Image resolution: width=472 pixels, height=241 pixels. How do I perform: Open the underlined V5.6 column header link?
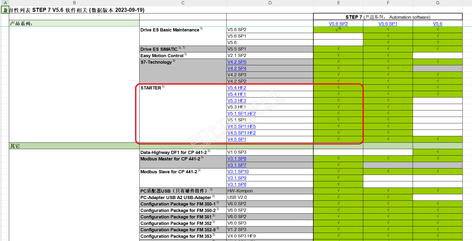[x=438, y=24]
